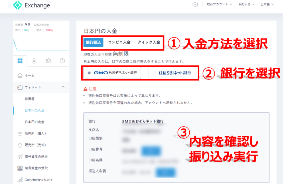292x184 pixels.
Task: Click the cube icon beside 販売所（売却）
Action: coord(20,145)
